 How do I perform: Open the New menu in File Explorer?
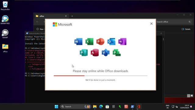(x=41, y=29)
